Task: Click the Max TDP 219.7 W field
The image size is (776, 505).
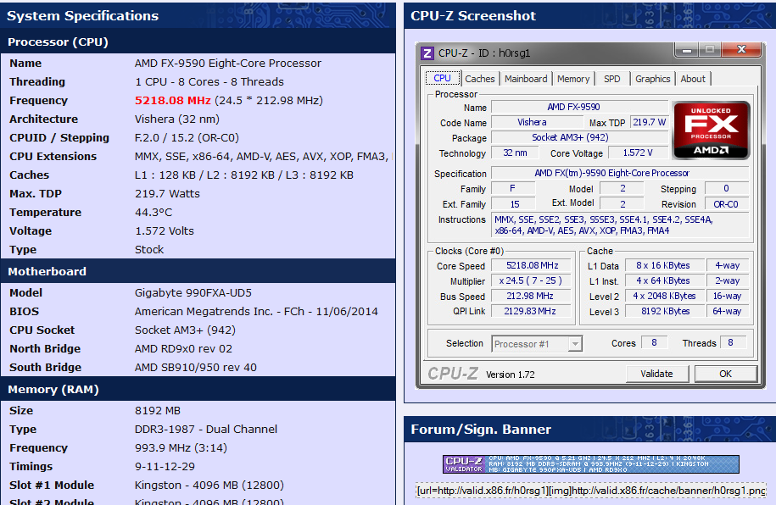Action: coord(650,122)
